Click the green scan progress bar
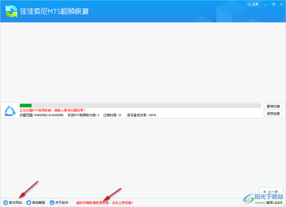 click(x=140, y=105)
